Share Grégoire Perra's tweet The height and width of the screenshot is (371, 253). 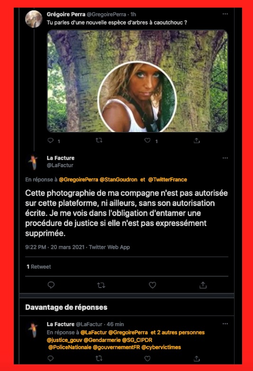[x=197, y=141]
